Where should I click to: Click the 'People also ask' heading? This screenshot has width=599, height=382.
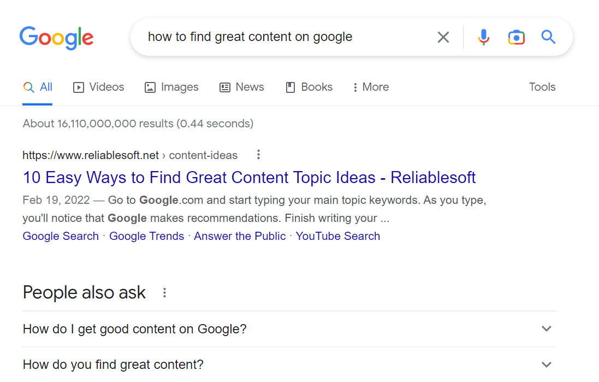click(84, 292)
